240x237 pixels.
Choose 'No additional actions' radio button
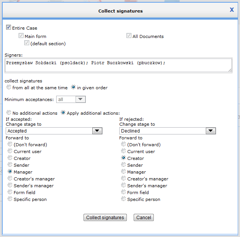coord(9,113)
